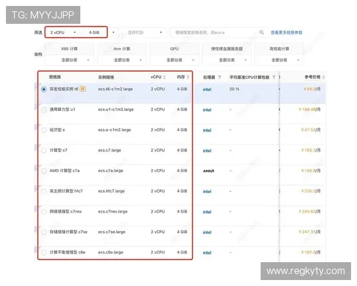Click the ¥140.8/月 price
Screen dimensions: 357x286
coord(311,170)
